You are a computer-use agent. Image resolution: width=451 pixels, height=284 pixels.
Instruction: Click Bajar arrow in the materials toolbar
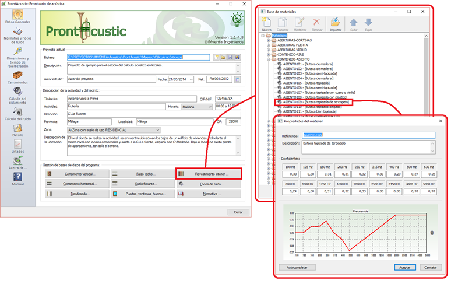[368, 24]
